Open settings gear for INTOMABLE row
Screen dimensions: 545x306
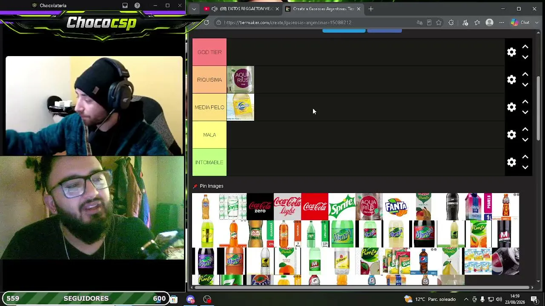(511, 162)
